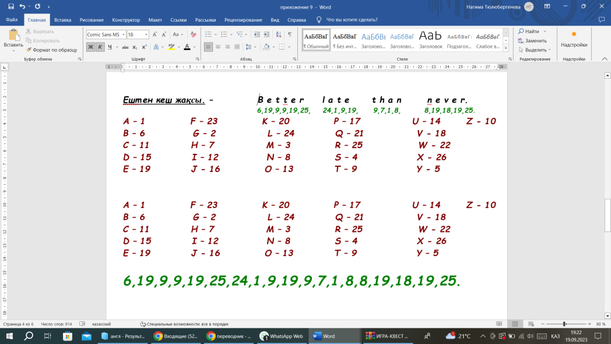The image size is (611, 344).
Task: Clear all formatting eraser icon
Action: click(194, 34)
